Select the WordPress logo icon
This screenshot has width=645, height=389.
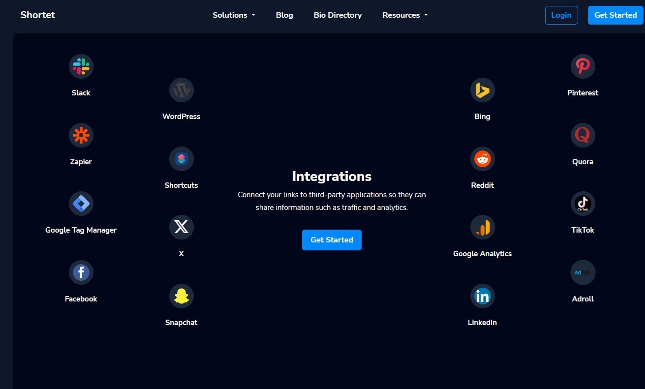pos(182,90)
